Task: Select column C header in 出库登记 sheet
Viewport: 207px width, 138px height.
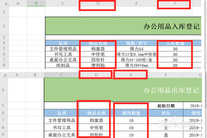Action: click(61, 75)
